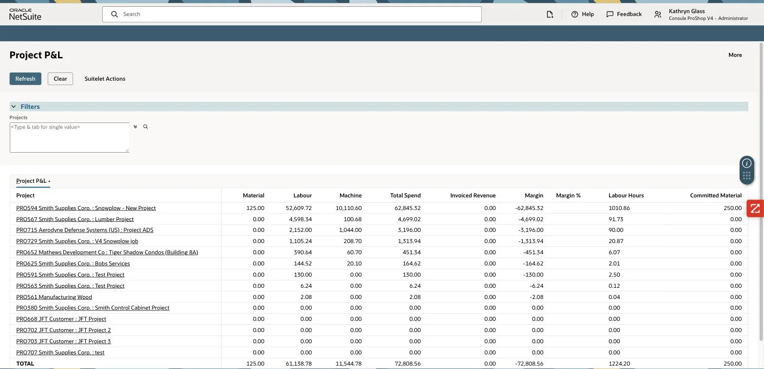Click into the Projects filter text box
764x369 pixels.
pos(69,138)
